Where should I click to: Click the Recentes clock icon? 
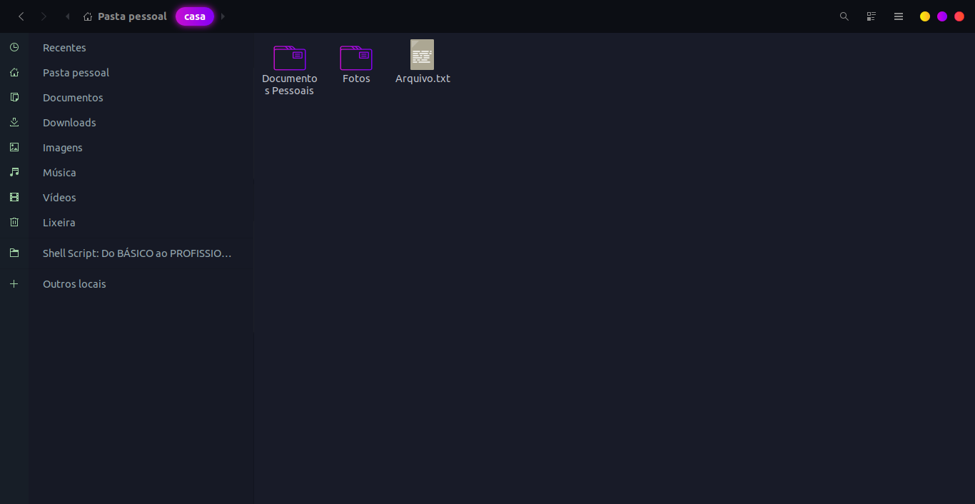14,47
